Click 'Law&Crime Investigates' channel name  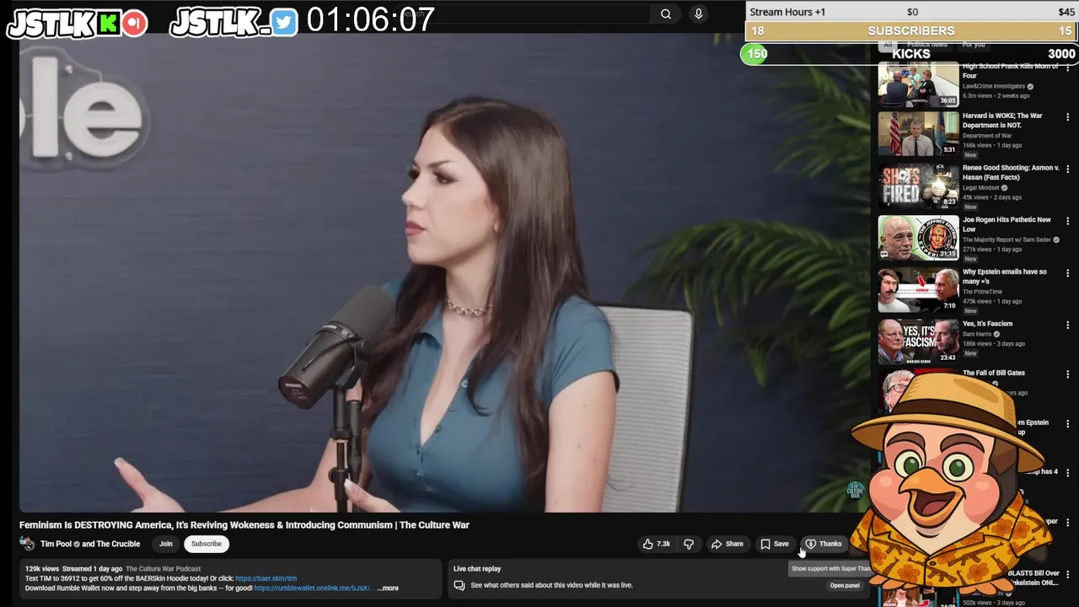[994, 86]
